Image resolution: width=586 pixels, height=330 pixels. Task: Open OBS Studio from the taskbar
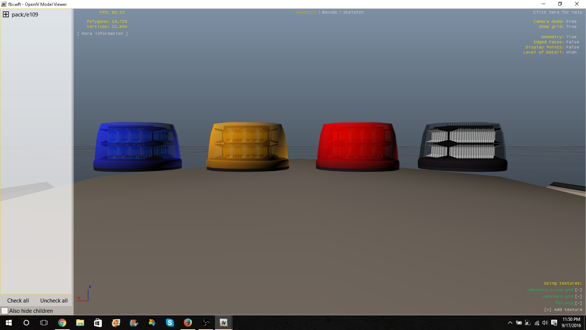tap(206, 323)
